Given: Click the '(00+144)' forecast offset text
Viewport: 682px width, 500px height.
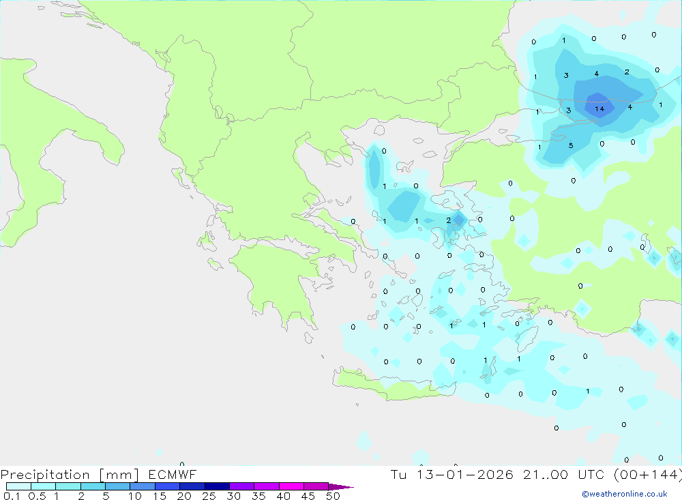Looking at the screenshot, I should pyautogui.click(x=648, y=474).
